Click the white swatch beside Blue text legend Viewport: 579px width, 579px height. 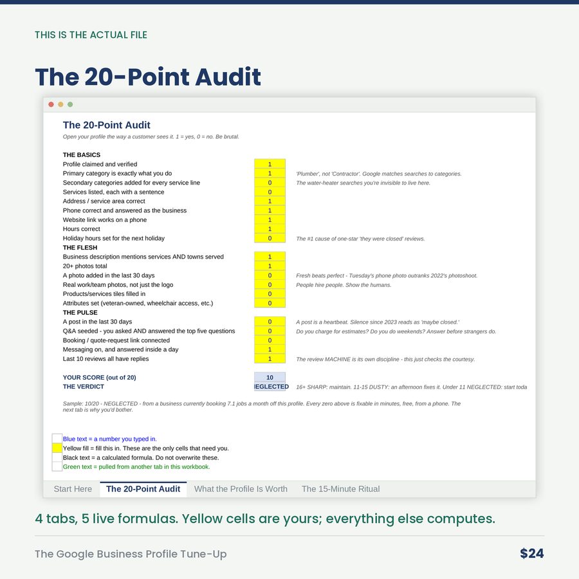tap(57, 439)
